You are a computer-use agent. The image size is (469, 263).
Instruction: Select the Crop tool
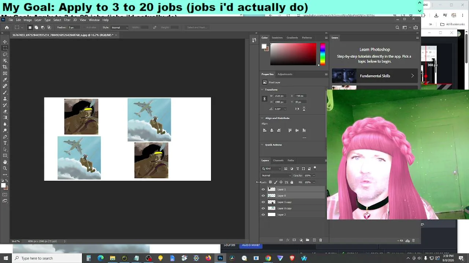click(x=5, y=67)
